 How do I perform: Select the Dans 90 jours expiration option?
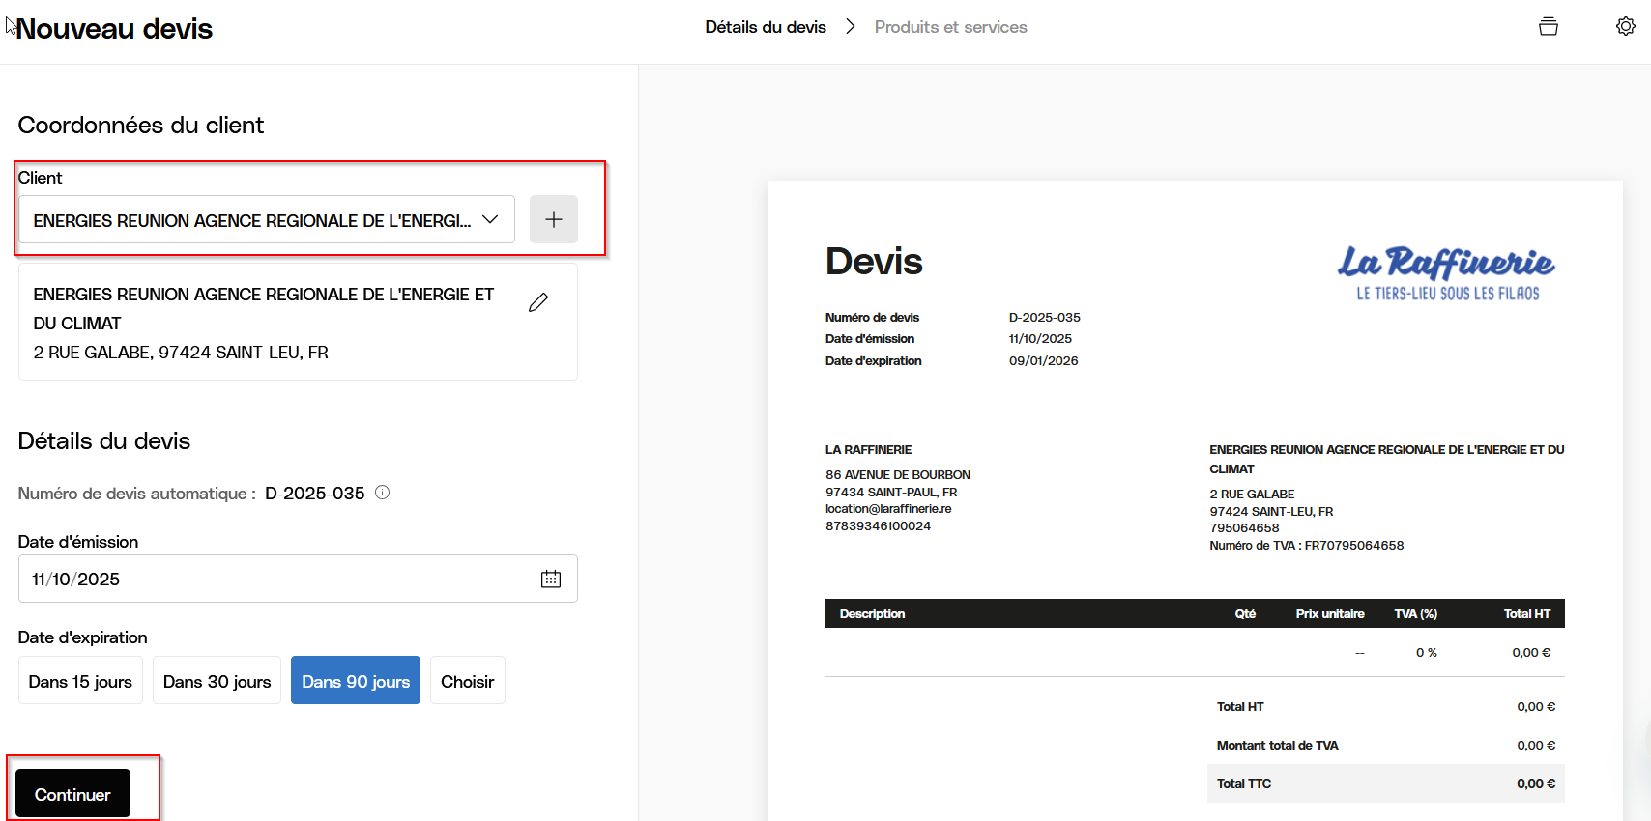355,681
